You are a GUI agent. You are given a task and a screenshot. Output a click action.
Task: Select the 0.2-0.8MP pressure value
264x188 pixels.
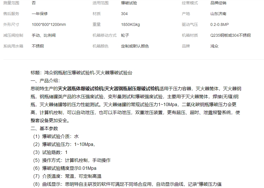(x=220, y=24)
